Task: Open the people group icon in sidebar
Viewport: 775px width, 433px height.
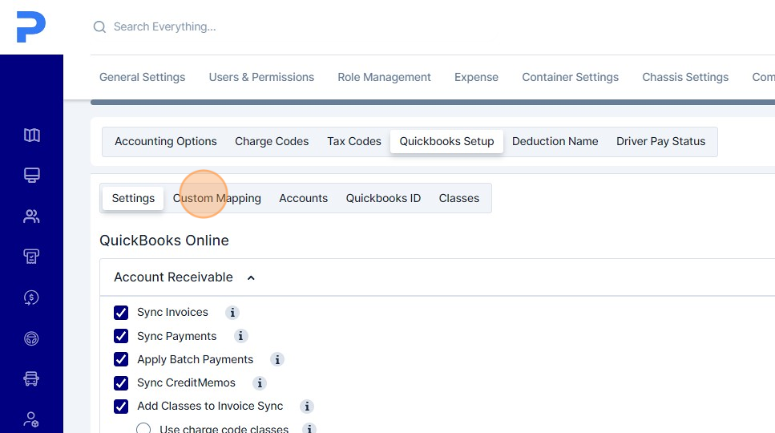Action: coord(31,216)
